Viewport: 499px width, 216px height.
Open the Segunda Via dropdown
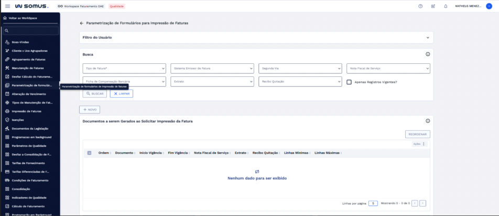pyautogui.click(x=300, y=69)
